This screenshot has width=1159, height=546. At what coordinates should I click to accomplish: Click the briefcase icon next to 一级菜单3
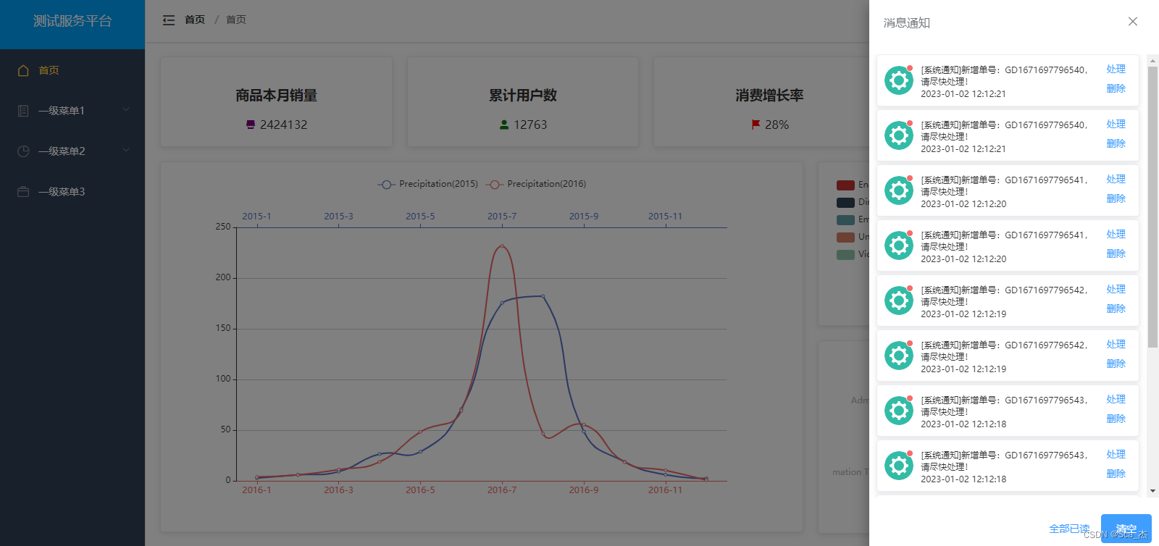coord(23,192)
